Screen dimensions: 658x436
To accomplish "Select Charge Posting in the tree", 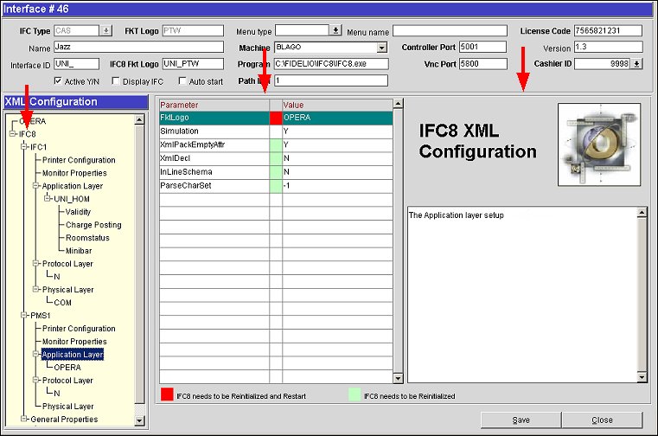I will [93, 225].
